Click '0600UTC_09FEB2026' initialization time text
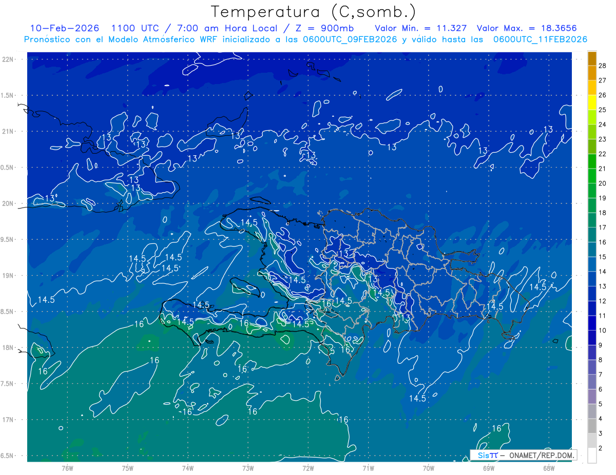Viewport: 616px width, 475px height. click(x=349, y=39)
